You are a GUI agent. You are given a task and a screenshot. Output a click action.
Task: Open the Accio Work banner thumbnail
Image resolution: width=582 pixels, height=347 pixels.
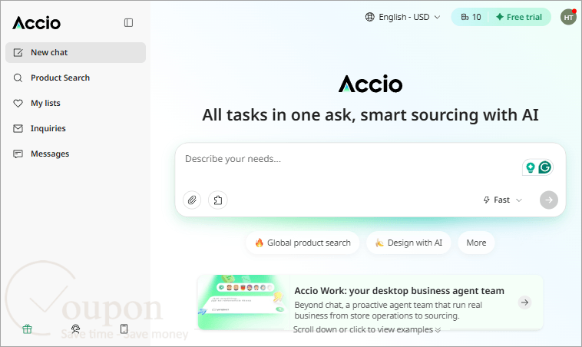click(x=243, y=302)
